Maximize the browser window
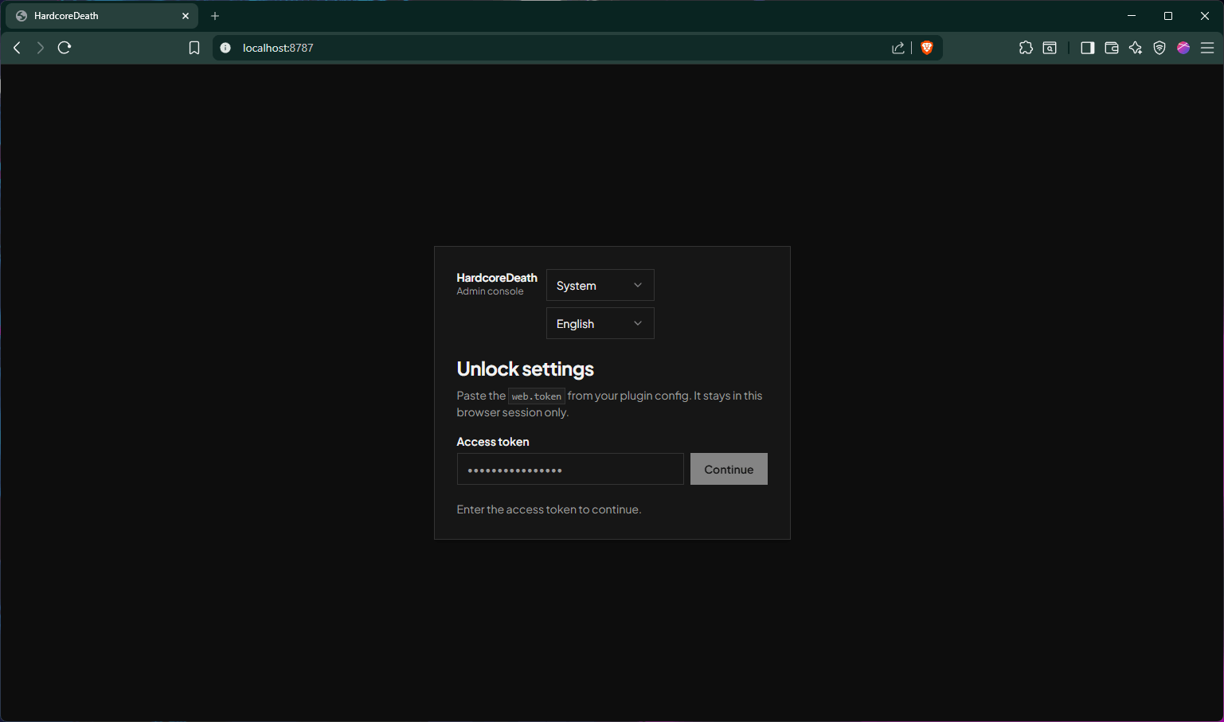The width and height of the screenshot is (1224, 722). [1168, 16]
